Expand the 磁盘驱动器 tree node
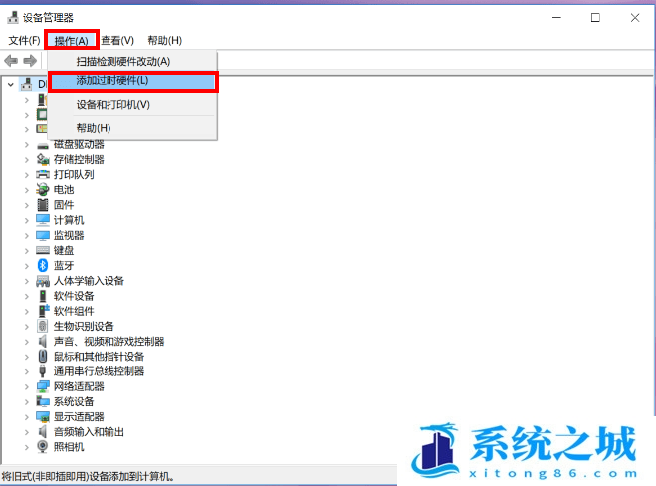 (x=28, y=144)
